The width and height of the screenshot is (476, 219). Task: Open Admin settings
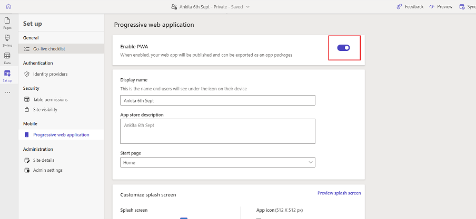(47, 170)
